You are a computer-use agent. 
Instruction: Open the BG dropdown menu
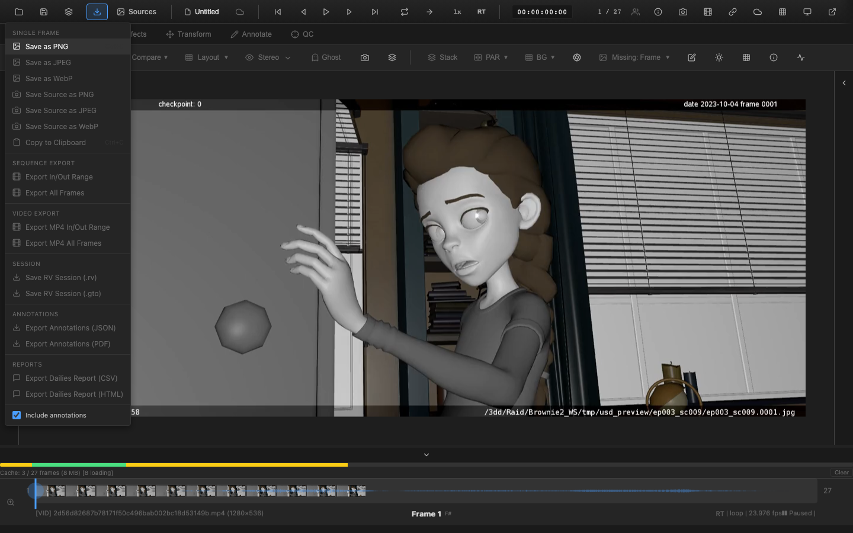(540, 57)
